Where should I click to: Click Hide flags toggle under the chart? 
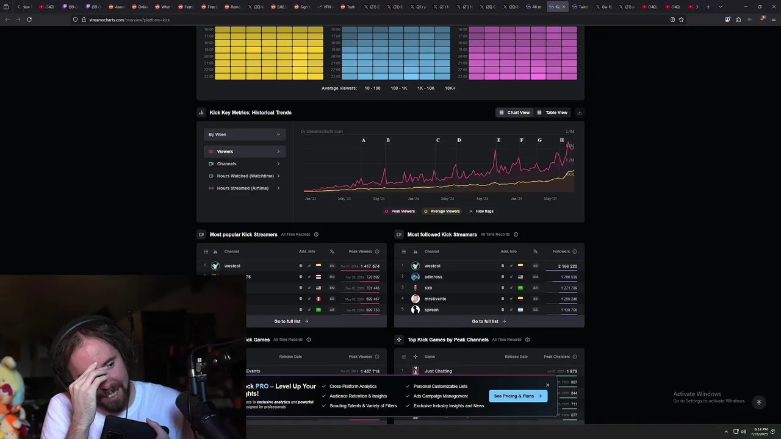pyautogui.click(x=481, y=211)
